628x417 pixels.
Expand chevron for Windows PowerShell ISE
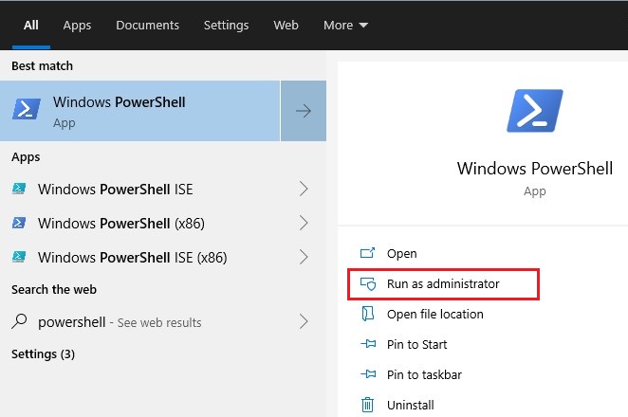click(304, 189)
